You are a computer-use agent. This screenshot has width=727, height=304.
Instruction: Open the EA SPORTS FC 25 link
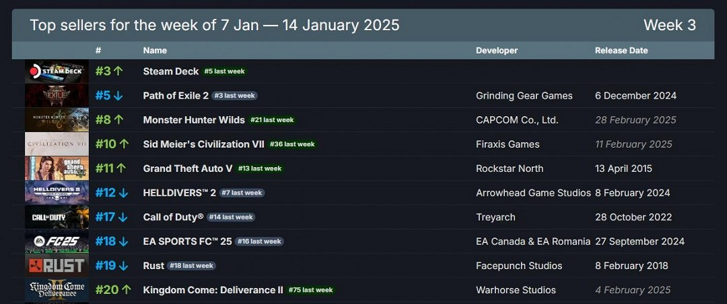tap(187, 241)
